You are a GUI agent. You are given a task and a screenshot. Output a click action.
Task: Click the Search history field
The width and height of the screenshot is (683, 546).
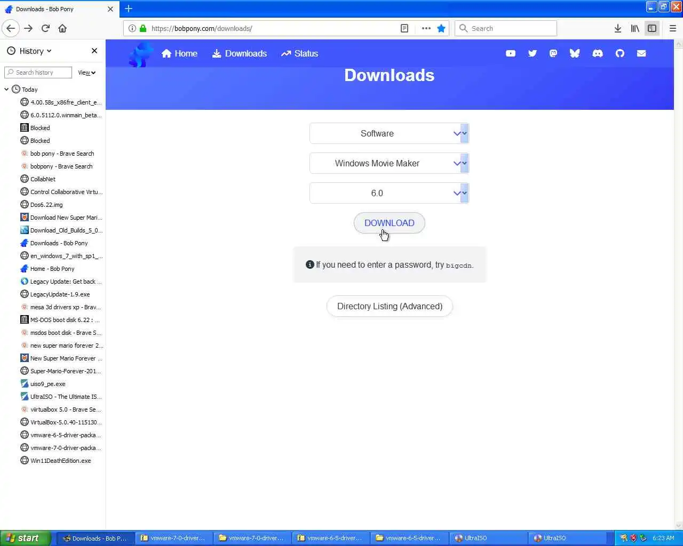pos(38,73)
